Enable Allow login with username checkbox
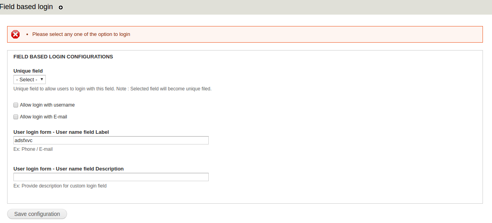 [x=16, y=105]
